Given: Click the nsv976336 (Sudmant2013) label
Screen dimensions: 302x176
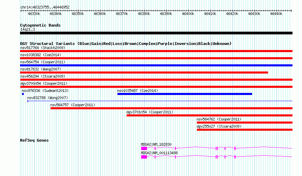Looking at the screenshot, I should [45, 91].
